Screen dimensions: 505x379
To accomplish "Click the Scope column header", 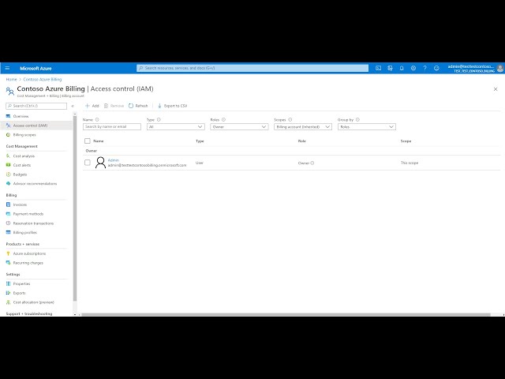I will [x=406, y=141].
